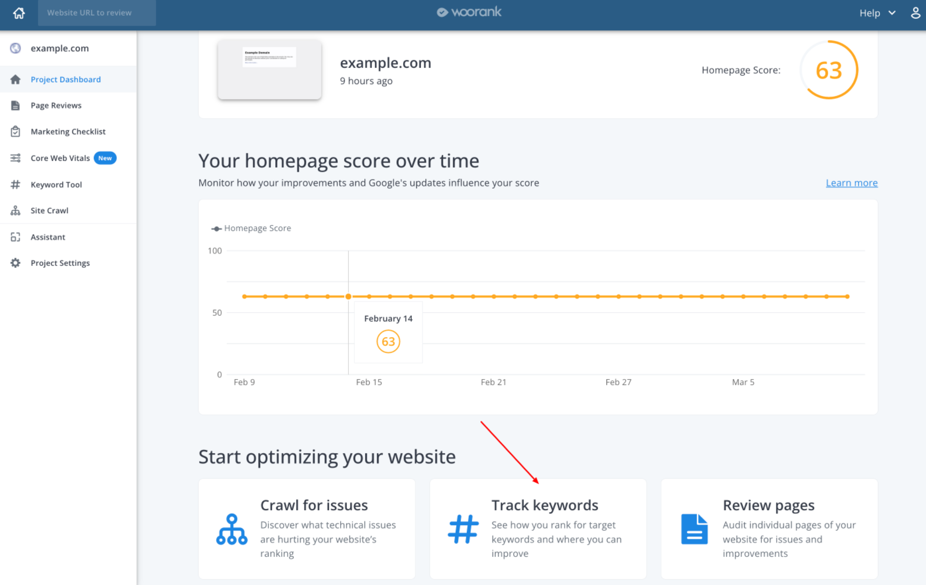Click the Feb 15 axis label
The height and width of the screenshot is (585, 926).
click(369, 382)
